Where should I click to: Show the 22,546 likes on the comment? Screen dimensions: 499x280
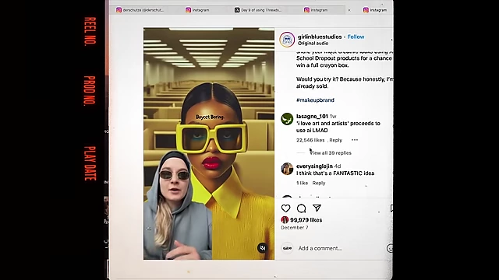[x=310, y=140]
